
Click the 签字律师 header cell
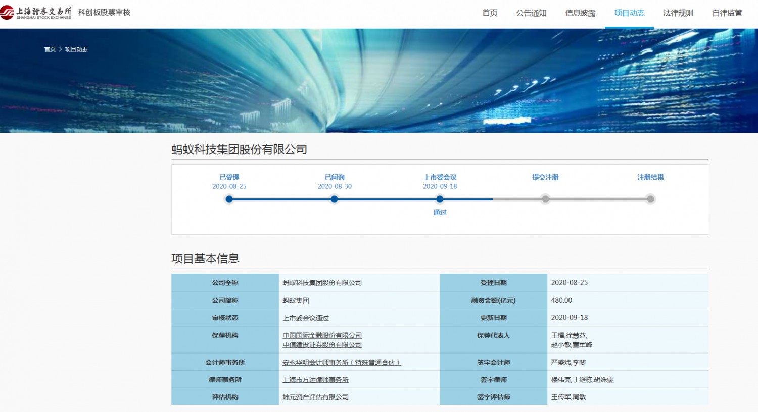point(493,380)
